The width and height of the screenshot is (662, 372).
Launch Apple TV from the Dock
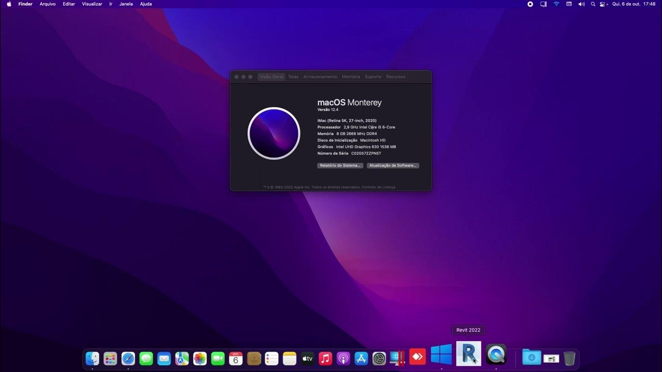pyautogui.click(x=308, y=358)
